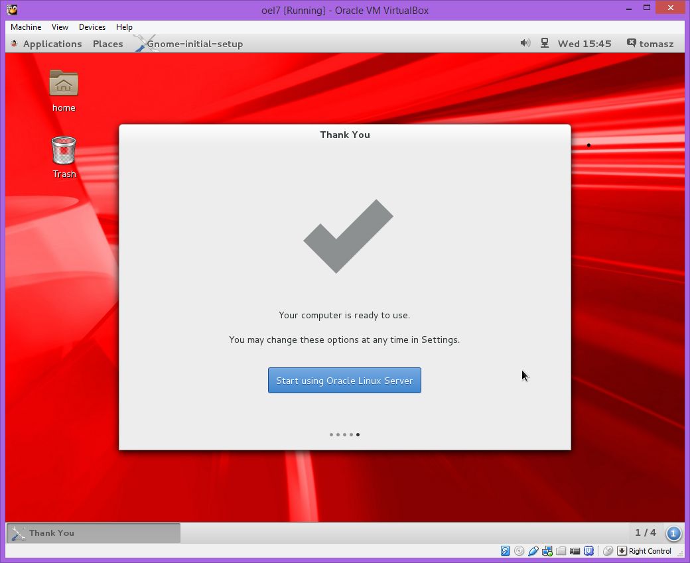Close the VirtualBox window

pyautogui.click(x=671, y=7)
